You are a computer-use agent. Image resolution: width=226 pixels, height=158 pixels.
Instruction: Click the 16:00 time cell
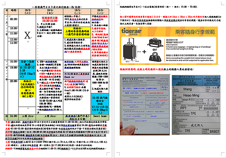(x=13, y=63)
